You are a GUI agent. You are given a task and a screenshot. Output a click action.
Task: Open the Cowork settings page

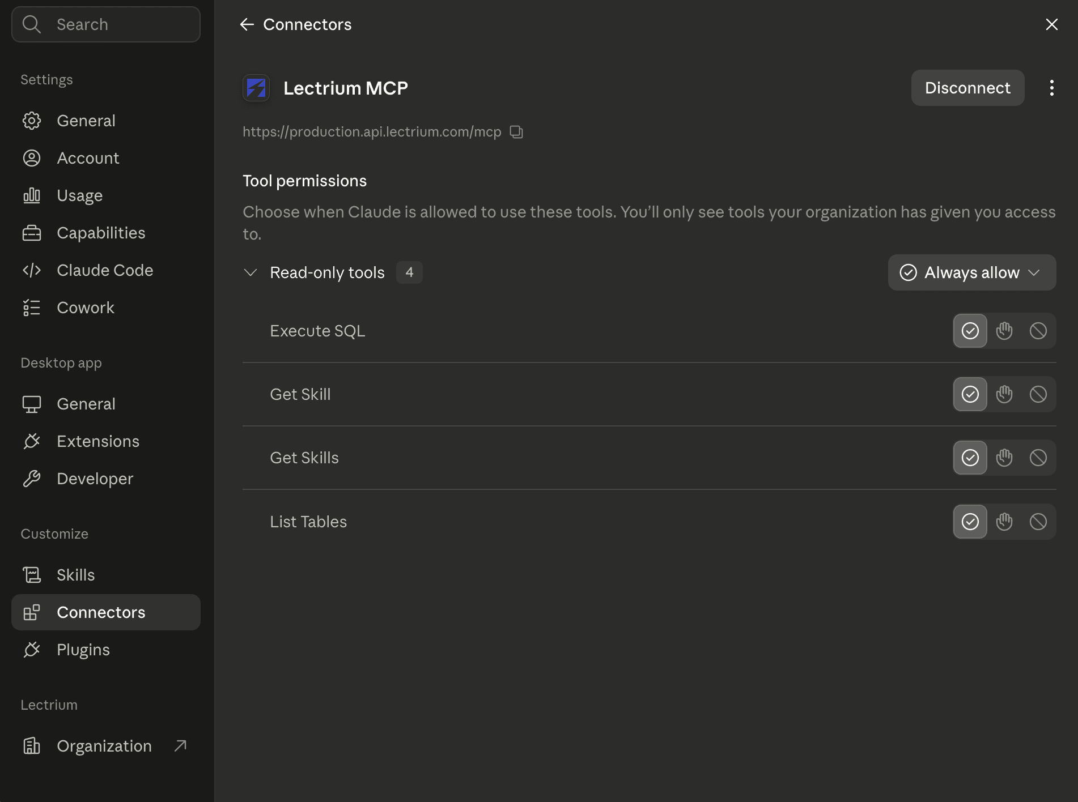(x=106, y=308)
